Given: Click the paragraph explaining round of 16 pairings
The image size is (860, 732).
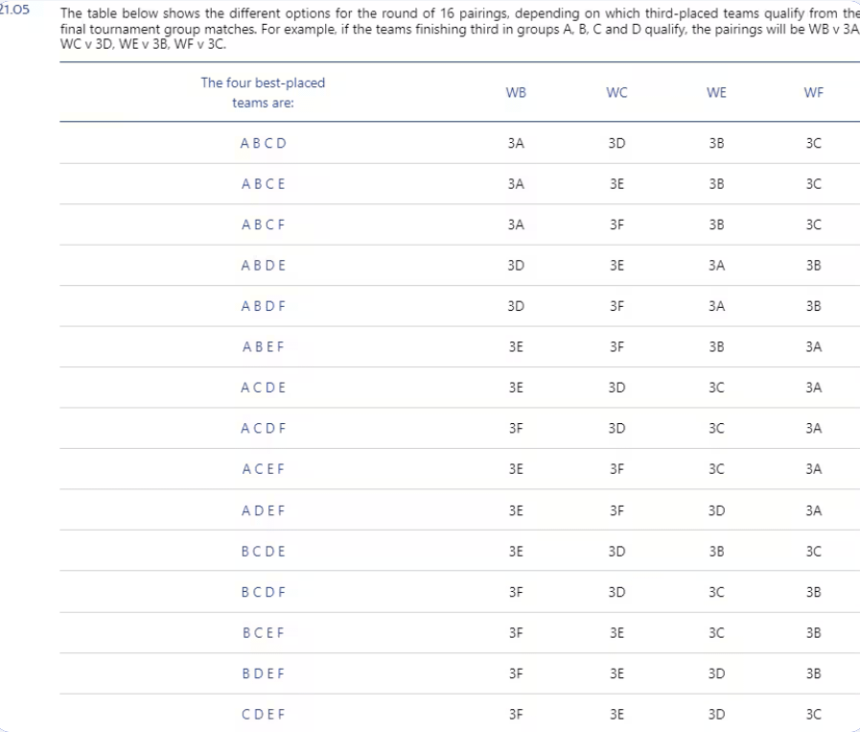Looking at the screenshot, I should pyautogui.click(x=459, y=29).
